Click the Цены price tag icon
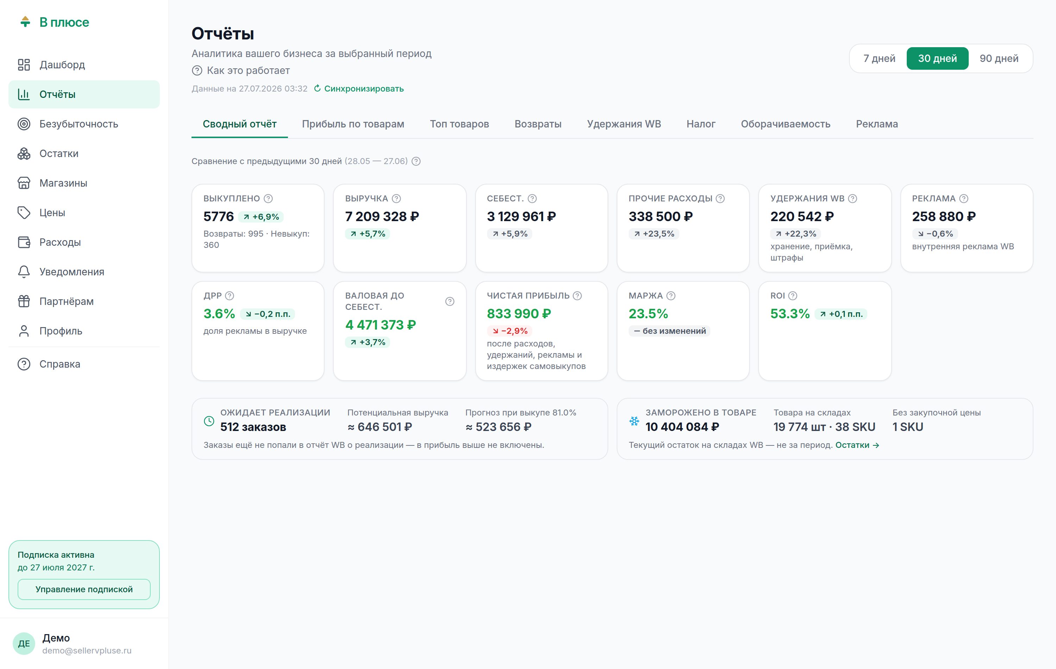This screenshot has width=1056, height=669. 24,213
